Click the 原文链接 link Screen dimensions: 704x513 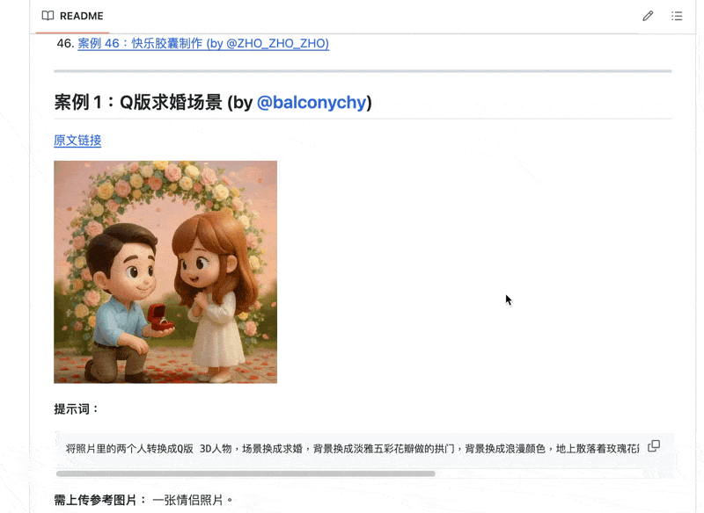point(77,141)
